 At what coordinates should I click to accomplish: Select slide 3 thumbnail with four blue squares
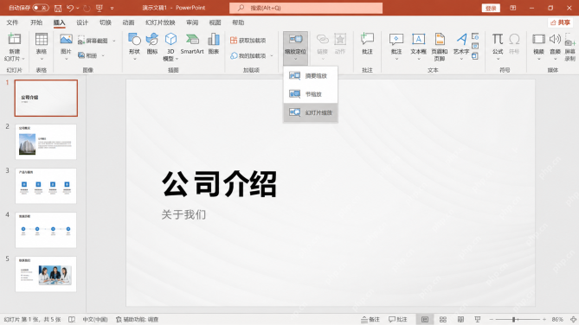[x=46, y=186]
